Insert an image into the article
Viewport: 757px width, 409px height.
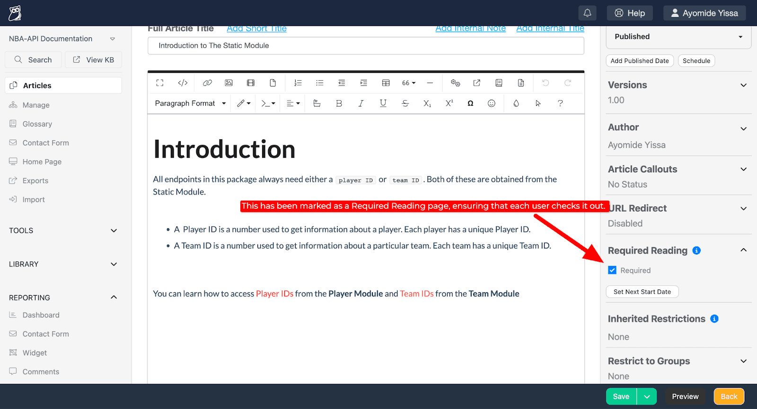click(229, 83)
